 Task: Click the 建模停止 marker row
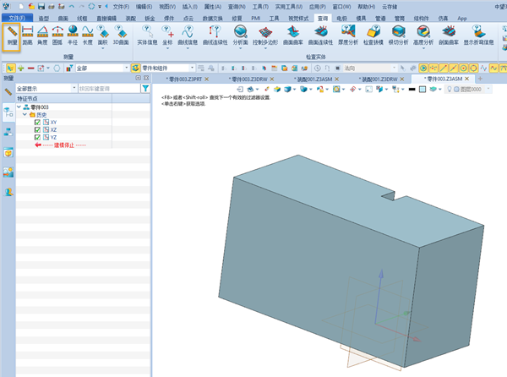[x=64, y=145]
